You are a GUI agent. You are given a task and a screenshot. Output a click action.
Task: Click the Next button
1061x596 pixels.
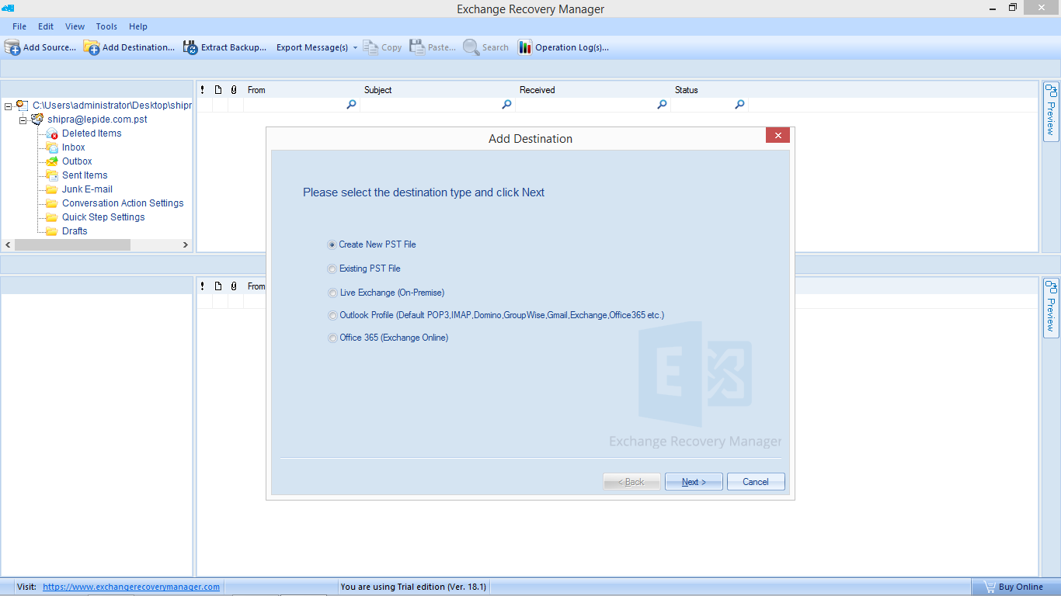694,482
